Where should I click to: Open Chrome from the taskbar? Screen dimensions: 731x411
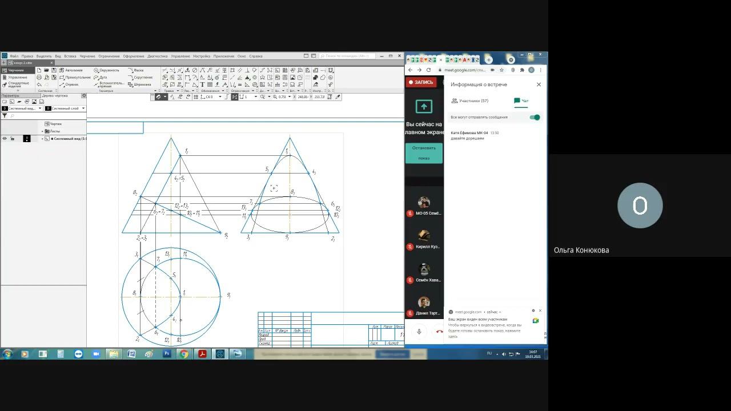(x=184, y=354)
